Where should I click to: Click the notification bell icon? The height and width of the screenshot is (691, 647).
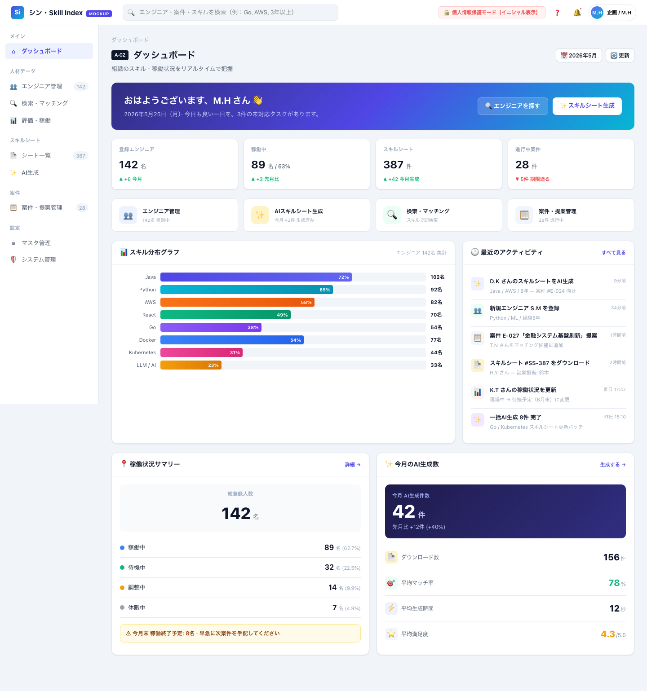point(577,13)
